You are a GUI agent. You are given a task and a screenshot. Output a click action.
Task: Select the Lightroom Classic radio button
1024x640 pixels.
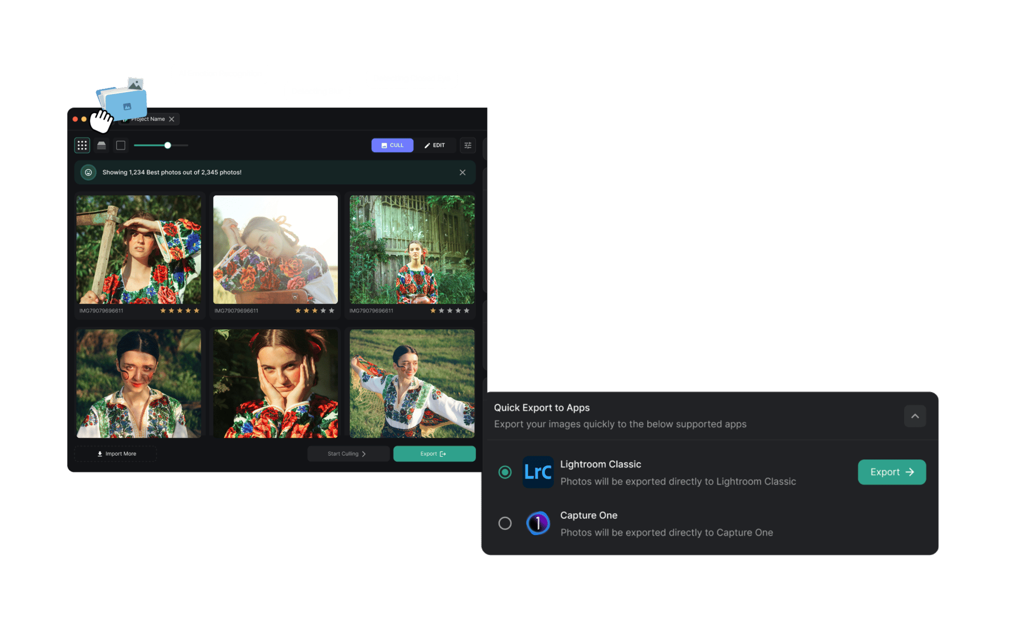point(505,472)
